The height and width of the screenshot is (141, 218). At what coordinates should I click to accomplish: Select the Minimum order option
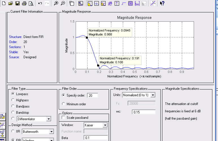(x=64, y=104)
